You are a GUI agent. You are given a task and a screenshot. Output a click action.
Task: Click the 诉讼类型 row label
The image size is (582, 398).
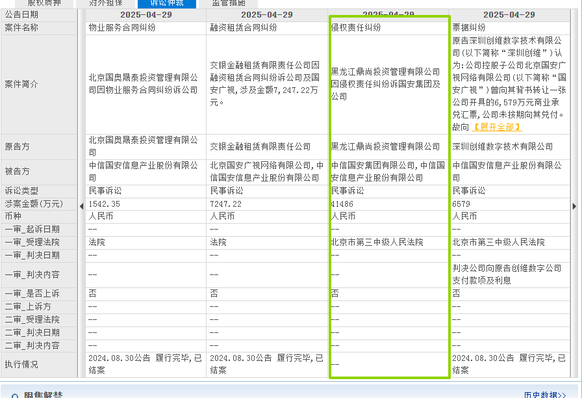[21, 191]
